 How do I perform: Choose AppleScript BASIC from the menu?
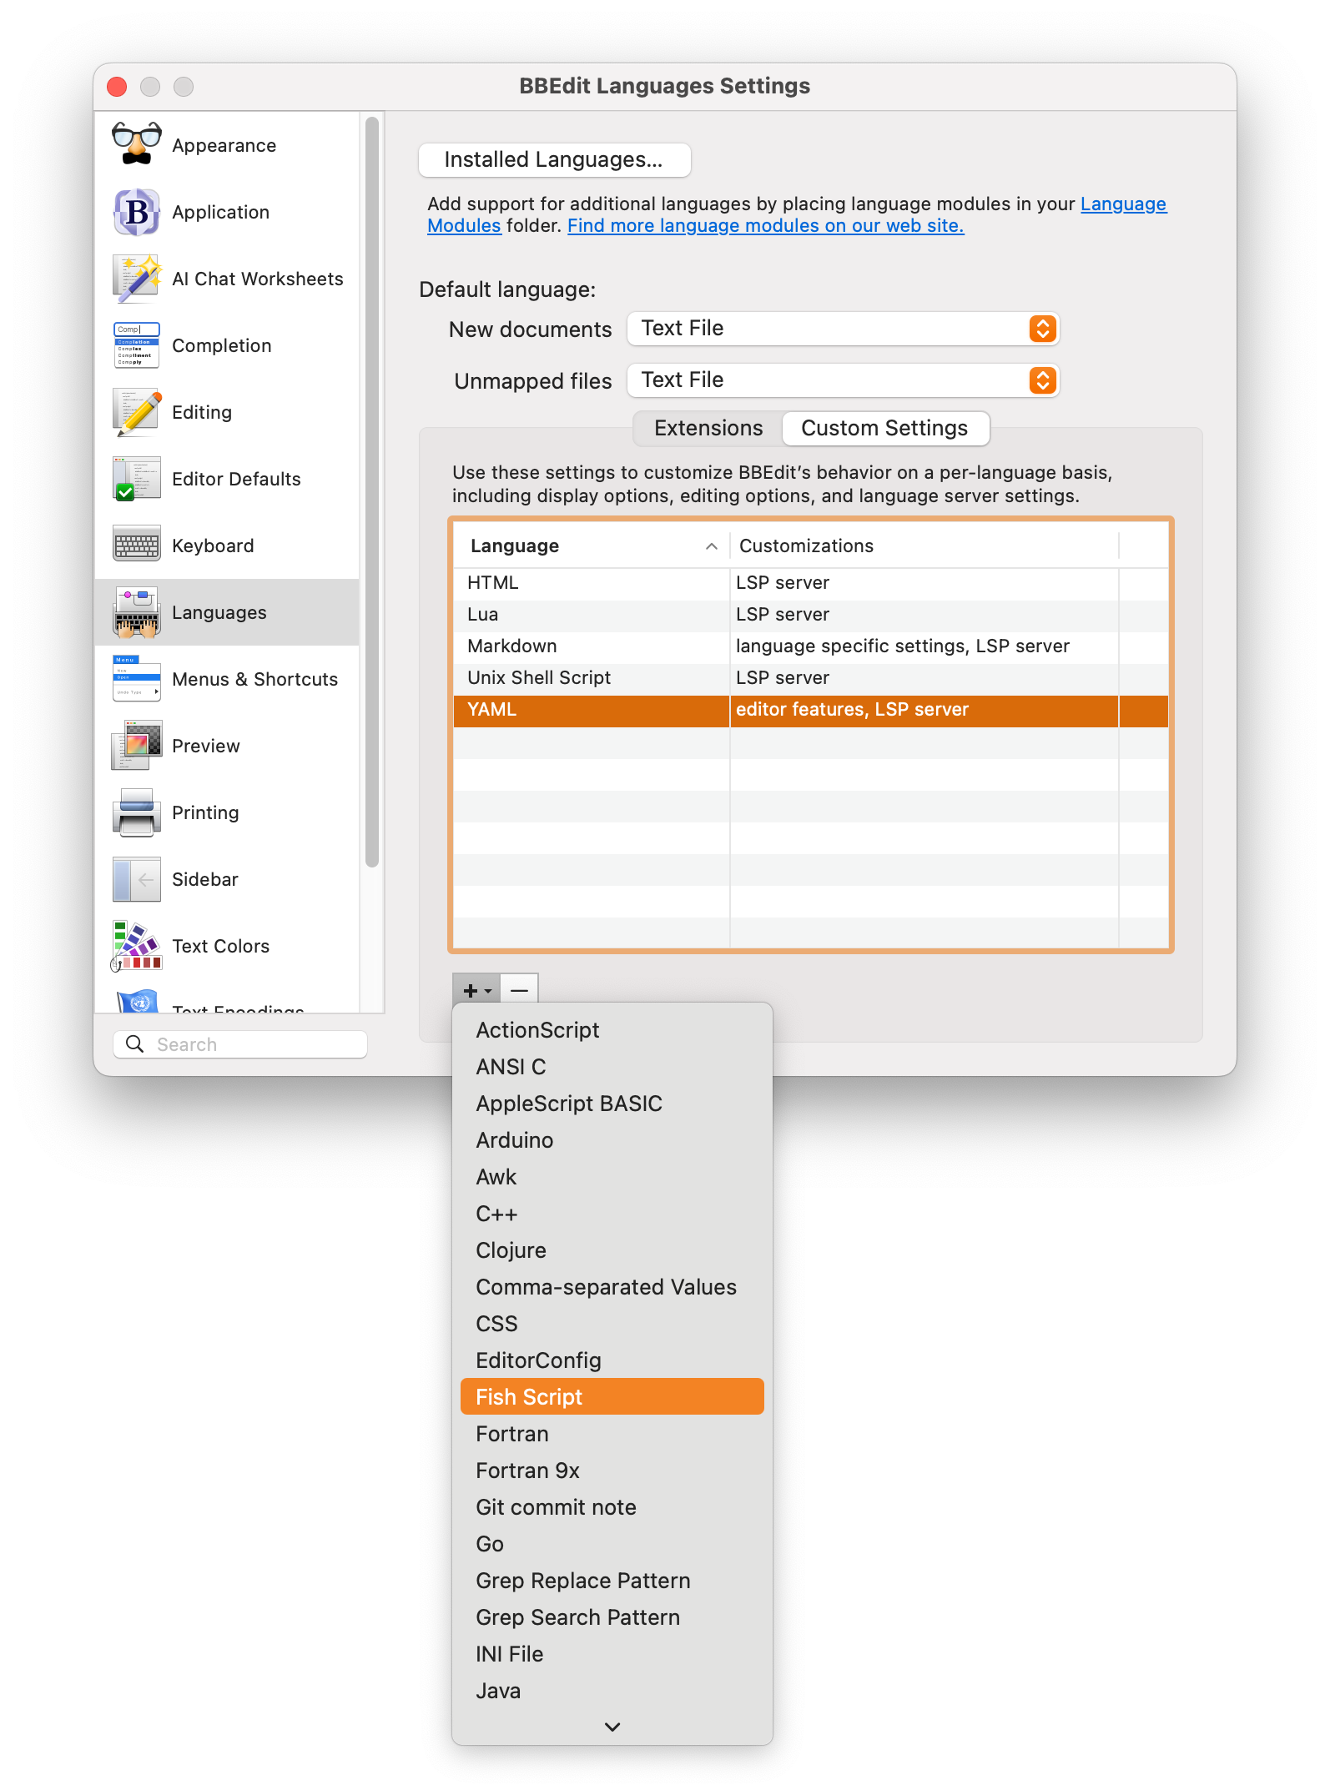click(x=612, y=1104)
